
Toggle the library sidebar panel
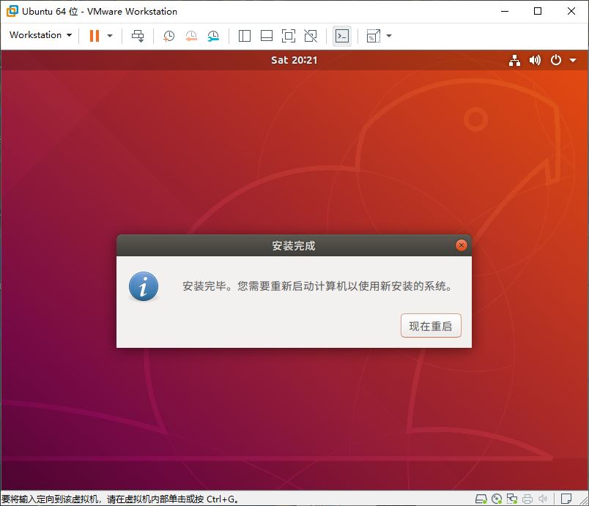coord(245,36)
